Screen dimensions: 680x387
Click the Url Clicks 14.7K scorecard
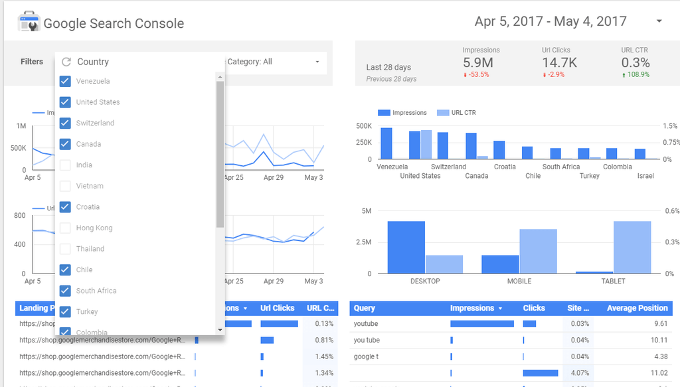pos(559,62)
